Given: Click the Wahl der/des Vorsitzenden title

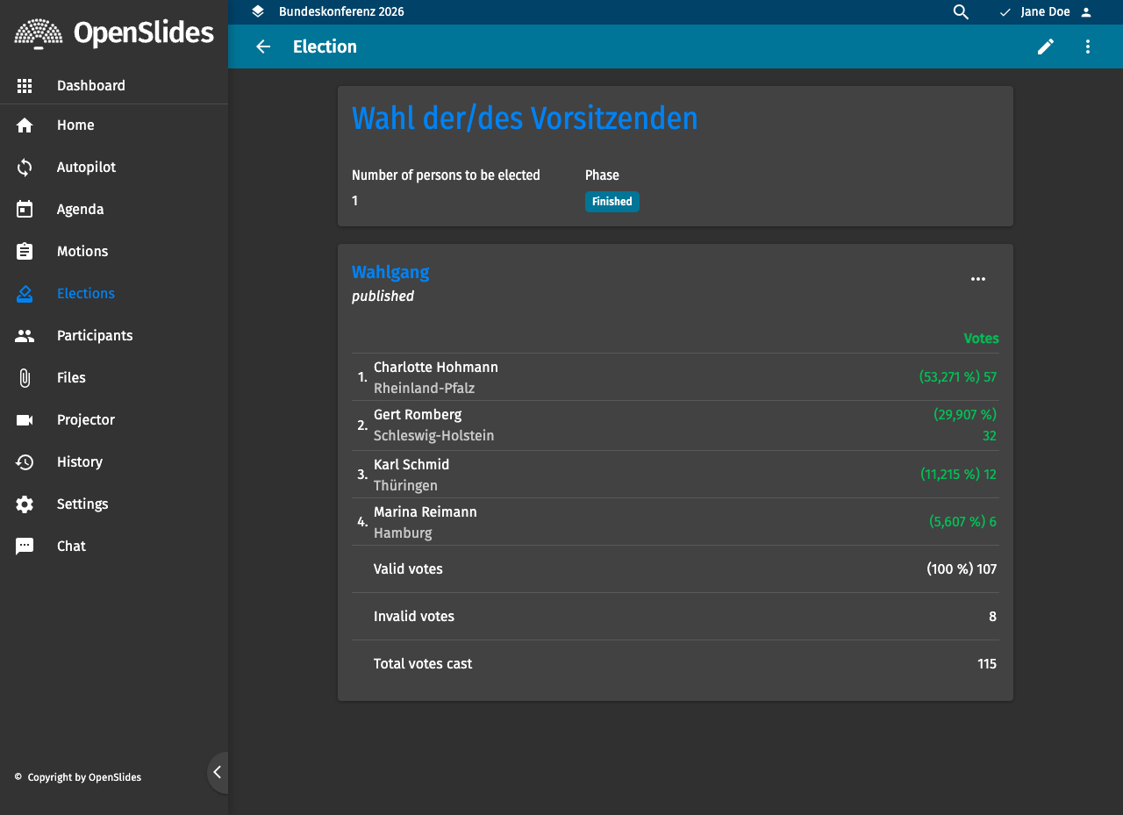Looking at the screenshot, I should pos(525,118).
